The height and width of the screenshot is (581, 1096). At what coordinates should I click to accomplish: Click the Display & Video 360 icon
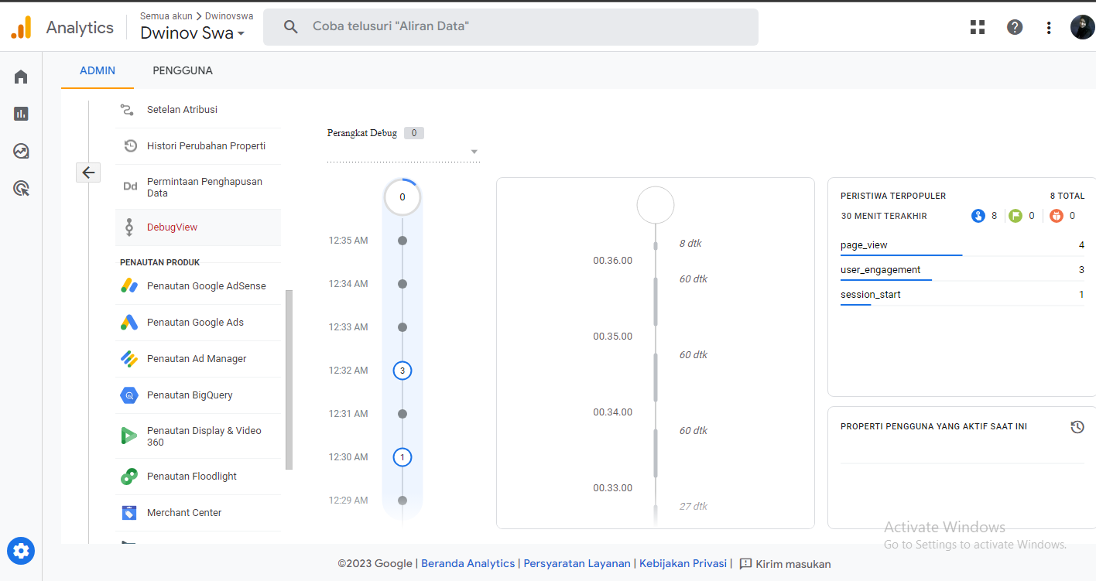pos(129,436)
